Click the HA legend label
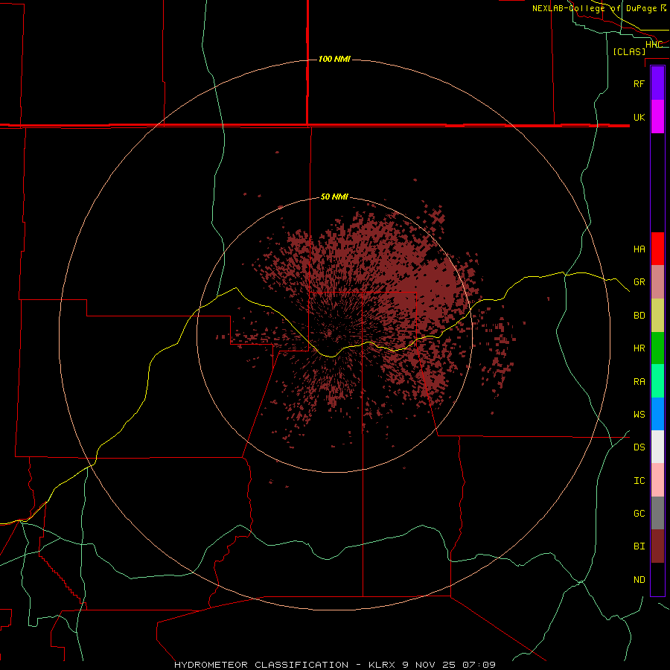This screenshot has height=670, width=670. pyautogui.click(x=639, y=249)
